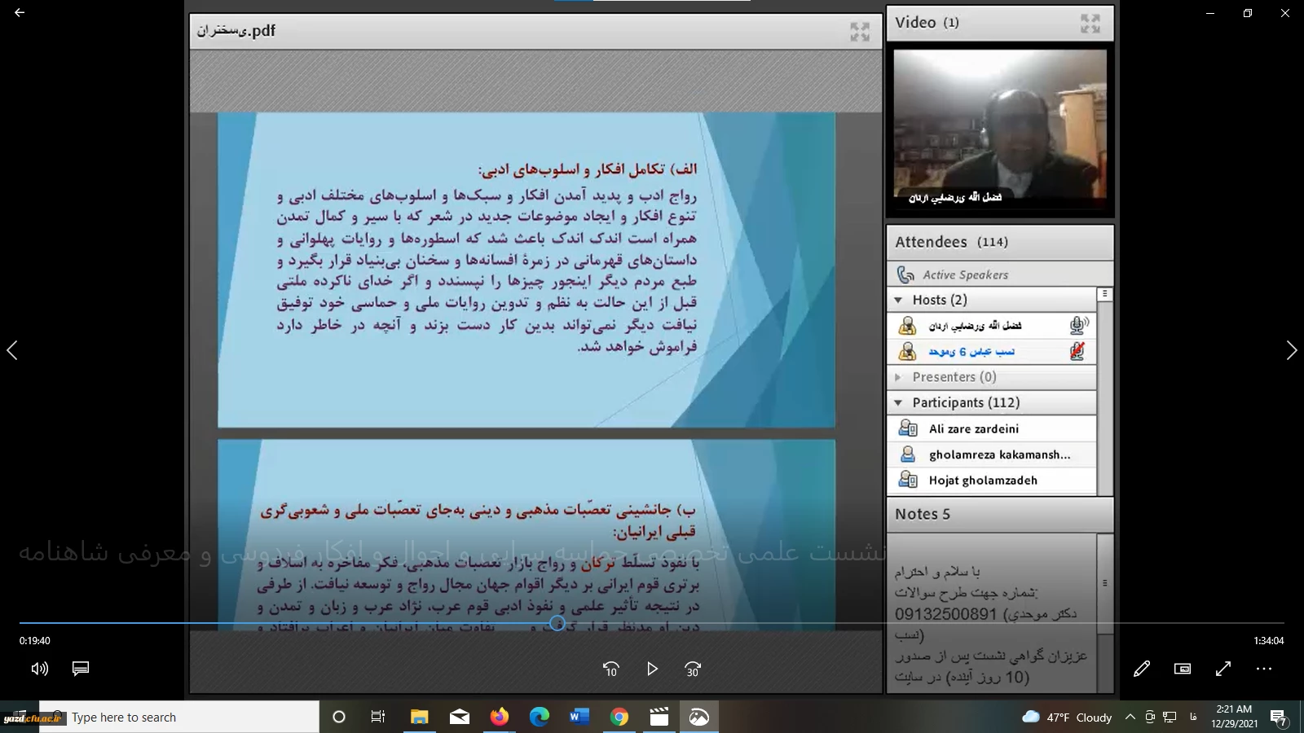Image resolution: width=1304 pixels, height=733 pixels.
Task: Go back with the top-left arrow
Action: (20, 13)
